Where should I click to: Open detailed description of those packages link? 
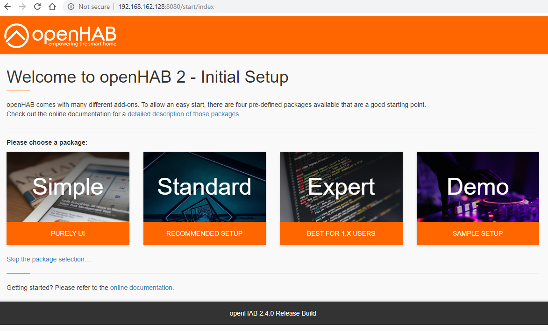tap(184, 114)
